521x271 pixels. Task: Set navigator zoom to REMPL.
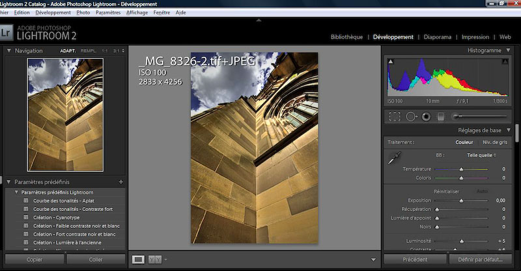89,51
